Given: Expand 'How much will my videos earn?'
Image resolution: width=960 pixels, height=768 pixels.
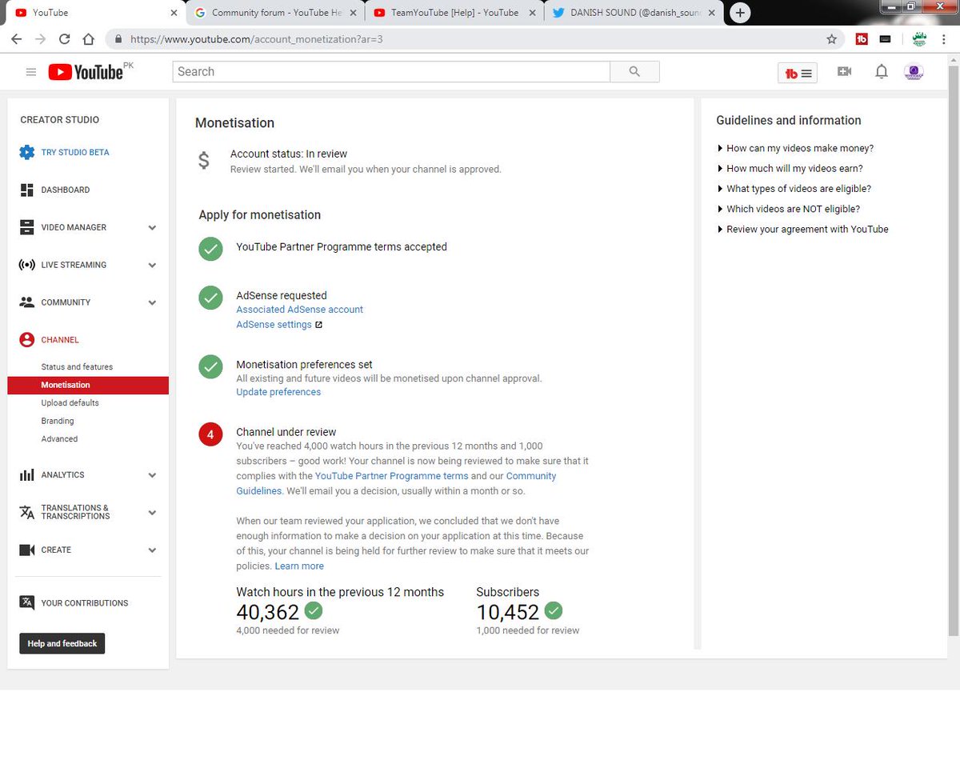Looking at the screenshot, I should pyautogui.click(x=790, y=168).
